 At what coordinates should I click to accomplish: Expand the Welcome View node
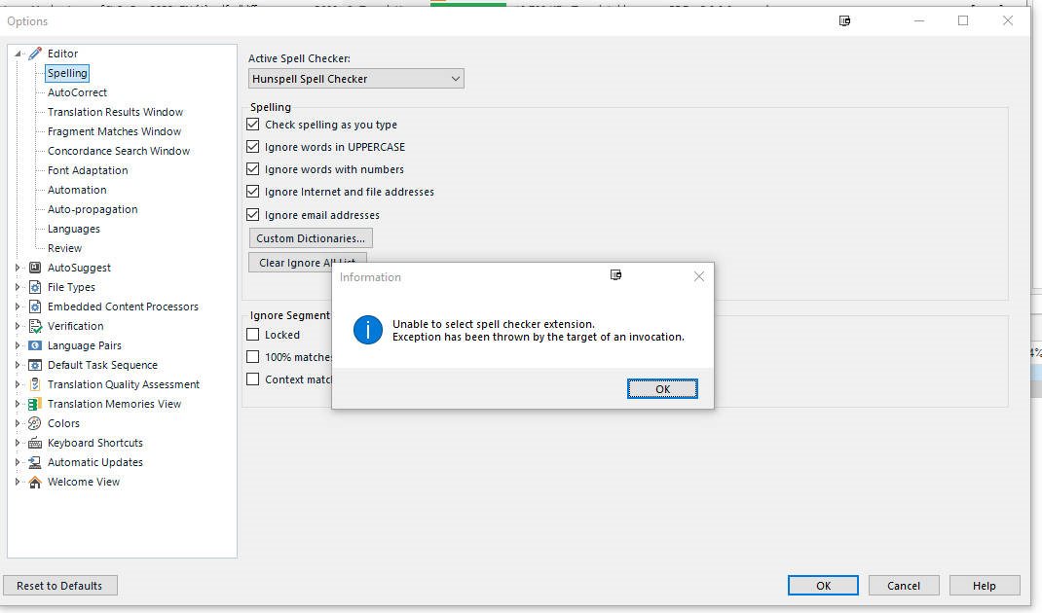18,483
